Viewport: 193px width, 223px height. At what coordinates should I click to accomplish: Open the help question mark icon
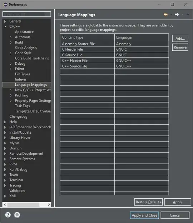tap(8, 215)
